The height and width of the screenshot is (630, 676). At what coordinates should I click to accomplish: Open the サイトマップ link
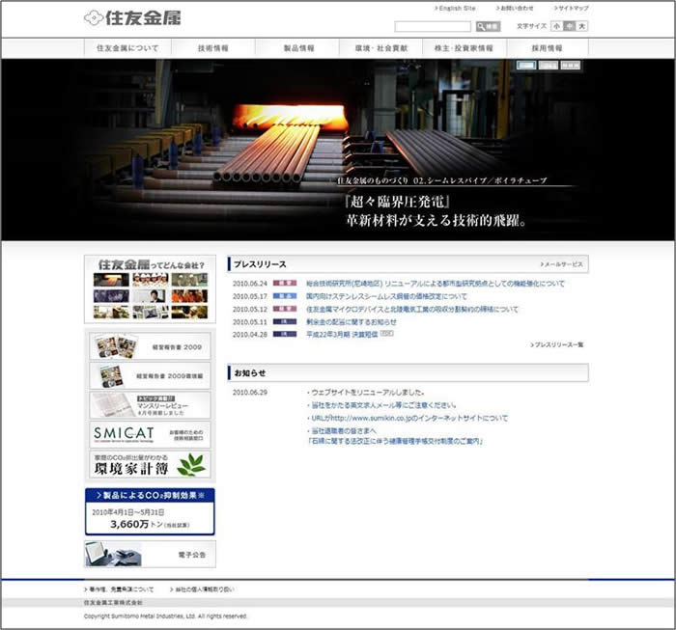click(572, 8)
